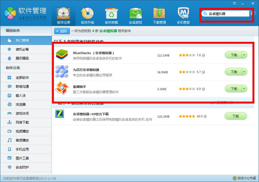Click the 10.0 分 star rating
259x182 pixels.
pyautogui.click(x=193, y=116)
